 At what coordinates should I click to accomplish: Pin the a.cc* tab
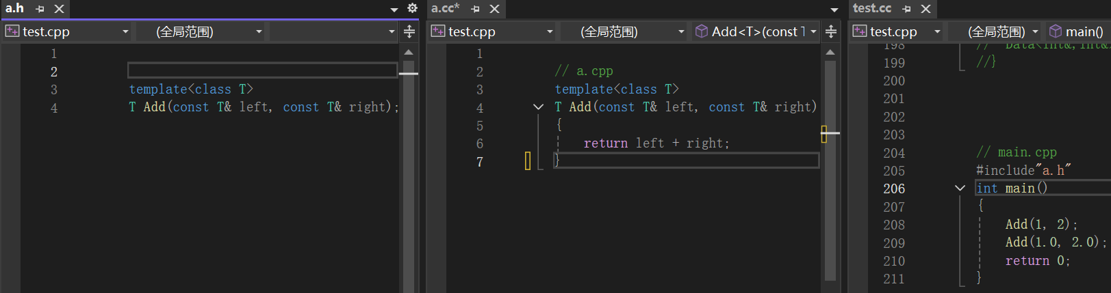(476, 9)
